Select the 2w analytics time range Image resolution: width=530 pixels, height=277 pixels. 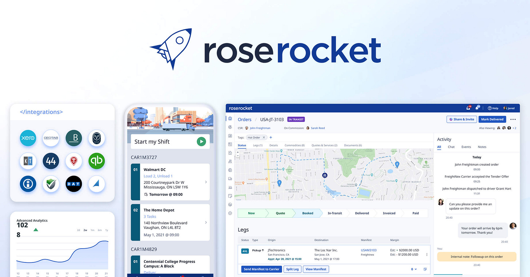coord(85,230)
